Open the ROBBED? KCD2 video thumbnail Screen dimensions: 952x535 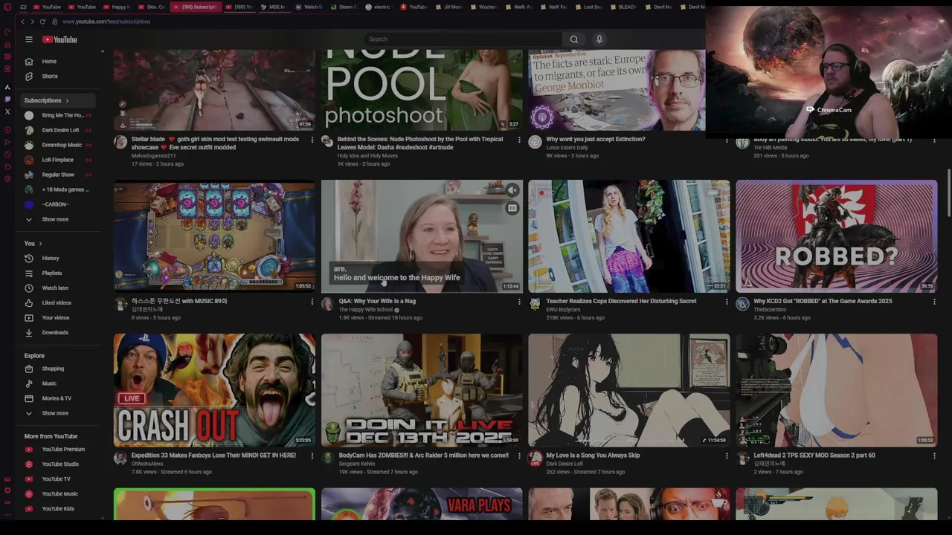click(x=837, y=236)
